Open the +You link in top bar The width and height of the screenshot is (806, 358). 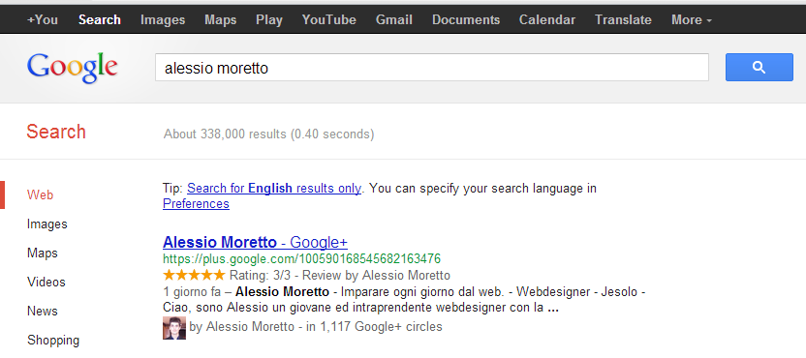coord(43,20)
